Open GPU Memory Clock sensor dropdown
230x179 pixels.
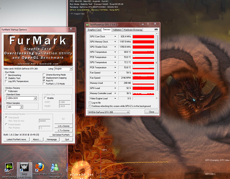(x=115, y=42)
